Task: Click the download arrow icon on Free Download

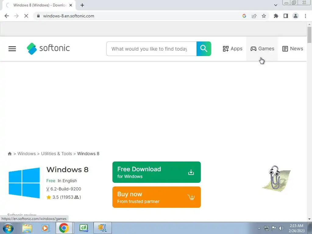Action: coord(191,172)
